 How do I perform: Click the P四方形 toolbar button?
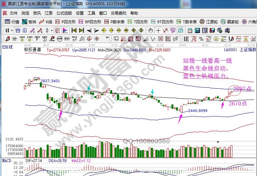point(65,22)
